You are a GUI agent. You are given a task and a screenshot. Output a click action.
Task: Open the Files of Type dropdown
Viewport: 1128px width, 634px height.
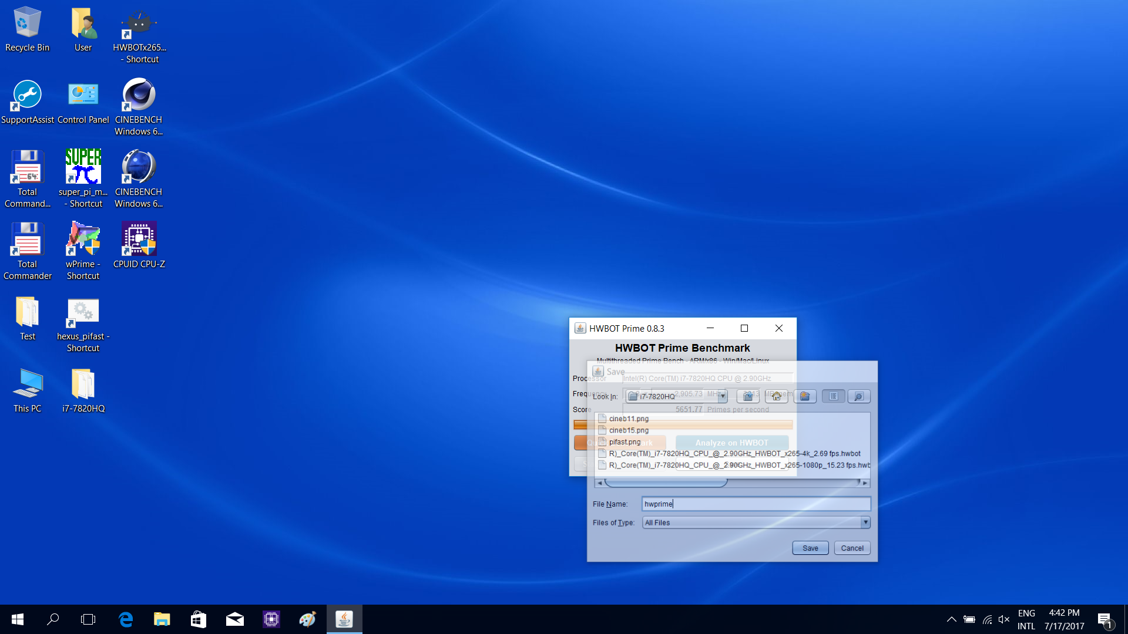coord(756,522)
